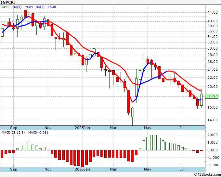Click the MA(9) value 19.09
The width and height of the screenshot is (221, 177).
point(29,7)
